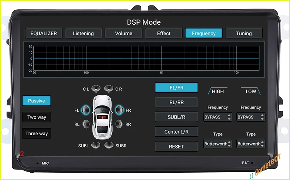Decrease LOW frequency with the down arrow
290x180 pixels.
pyautogui.click(x=262, y=119)
